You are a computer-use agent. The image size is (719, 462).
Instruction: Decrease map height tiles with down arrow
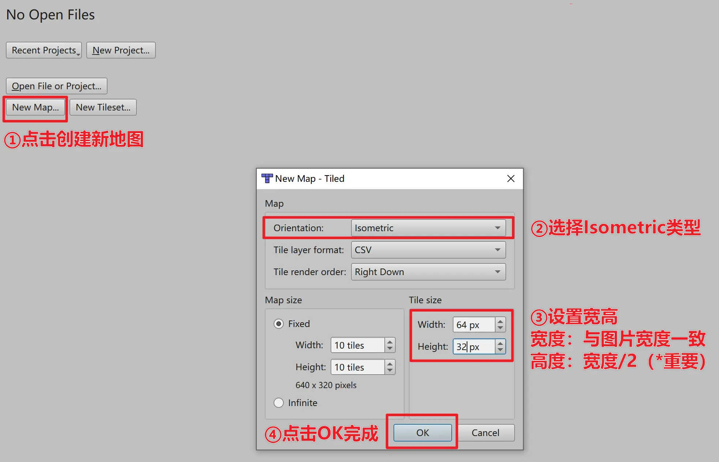tap(390, 371)
